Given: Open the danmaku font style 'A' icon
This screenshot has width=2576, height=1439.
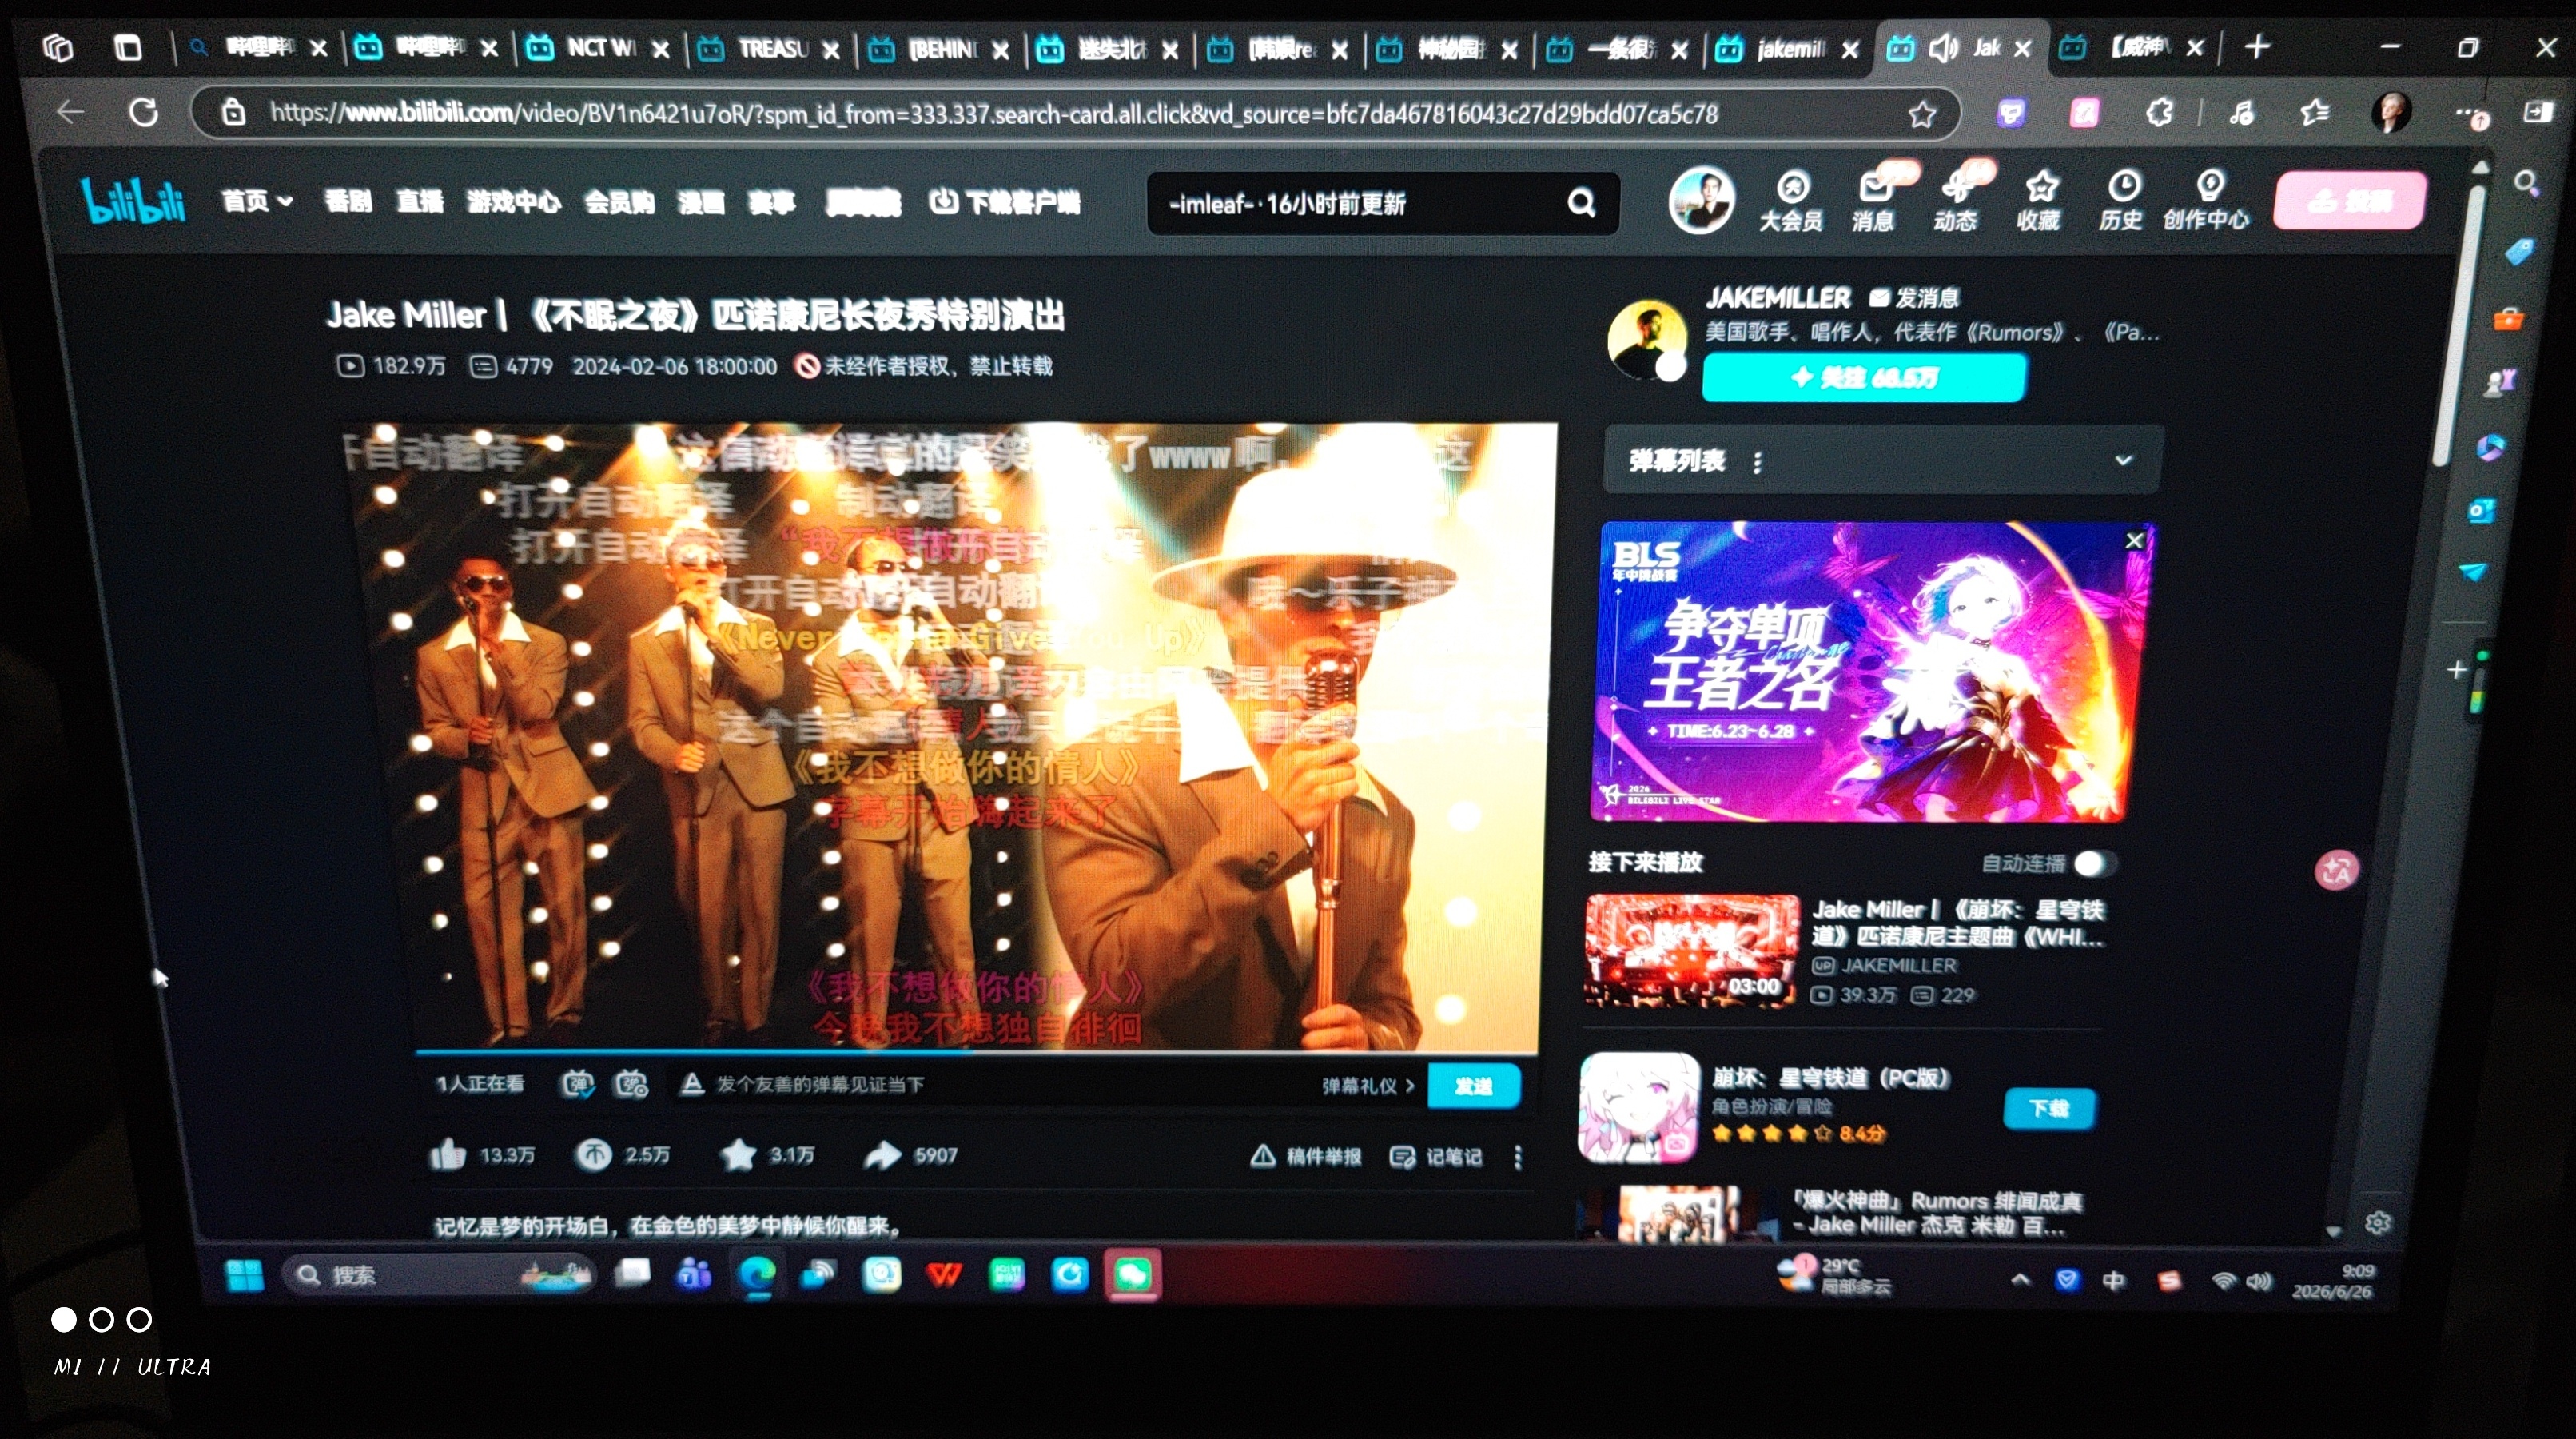Looking at the screenshot, I should (x=691, y=1084).
